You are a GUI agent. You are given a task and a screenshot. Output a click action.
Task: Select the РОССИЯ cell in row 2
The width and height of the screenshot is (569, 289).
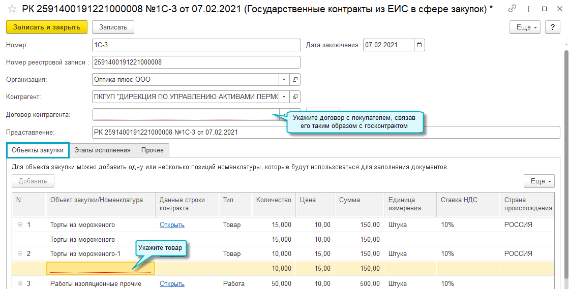[x=527, y=254]
